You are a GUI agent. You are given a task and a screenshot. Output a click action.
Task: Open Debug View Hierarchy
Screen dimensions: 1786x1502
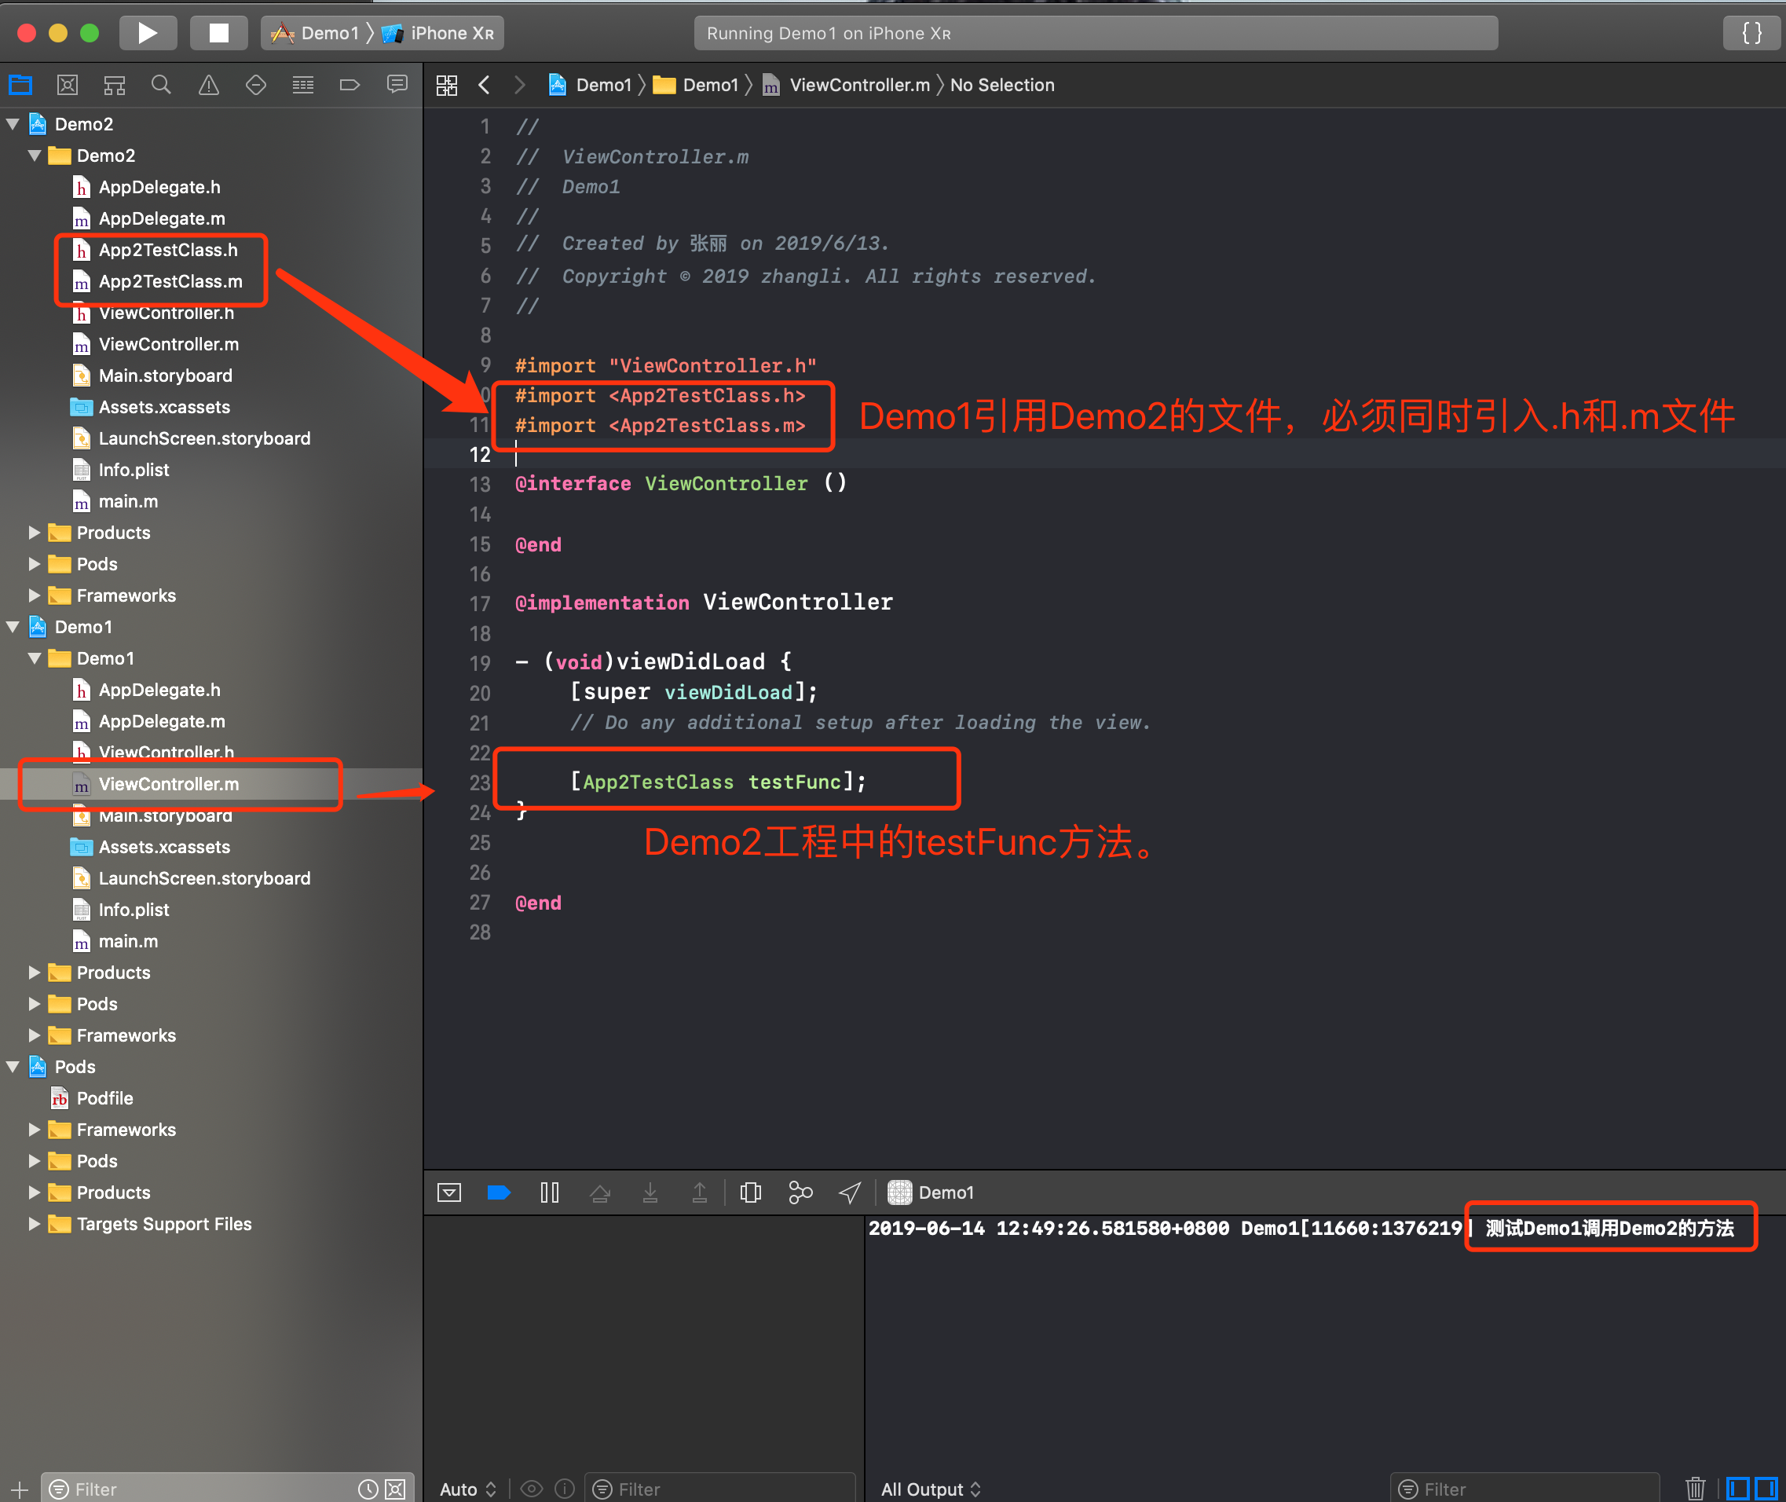[751, 1193]
